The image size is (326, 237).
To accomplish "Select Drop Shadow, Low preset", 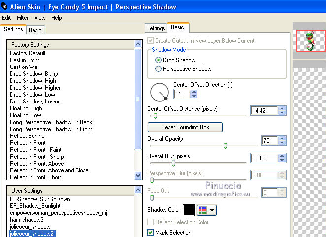I will (33, 95).
